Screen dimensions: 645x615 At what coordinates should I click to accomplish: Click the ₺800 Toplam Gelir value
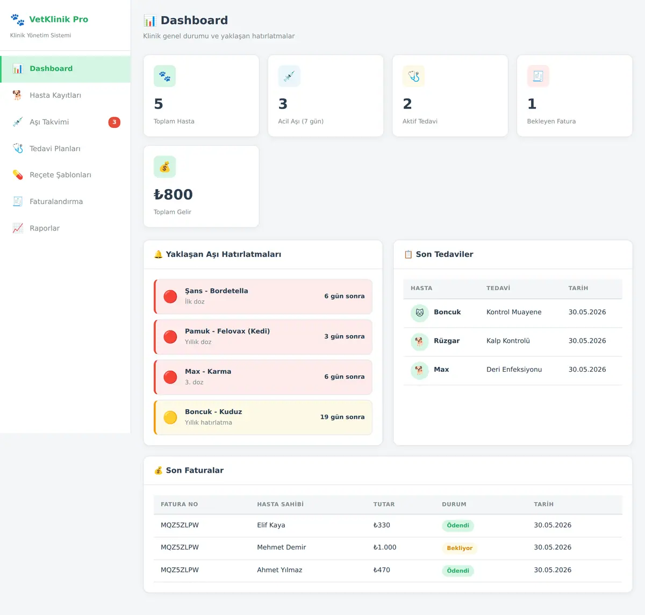click(x=173, y=194)
